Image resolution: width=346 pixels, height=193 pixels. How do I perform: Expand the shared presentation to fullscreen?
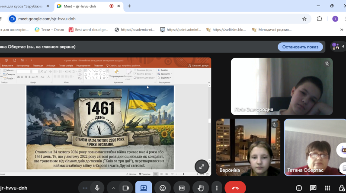click(202, 167)
